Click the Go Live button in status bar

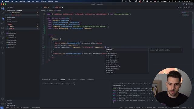[x=161, y=108]
